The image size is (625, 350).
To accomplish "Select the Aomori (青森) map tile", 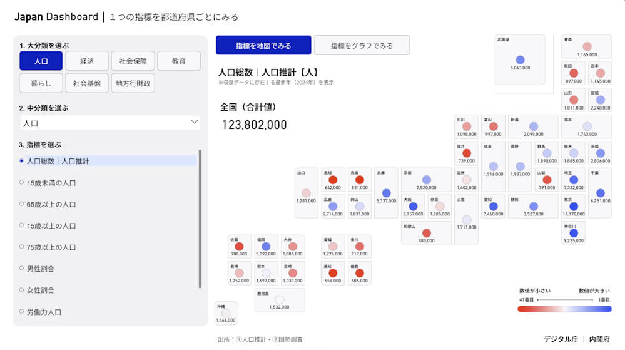I will coord(586,47).
